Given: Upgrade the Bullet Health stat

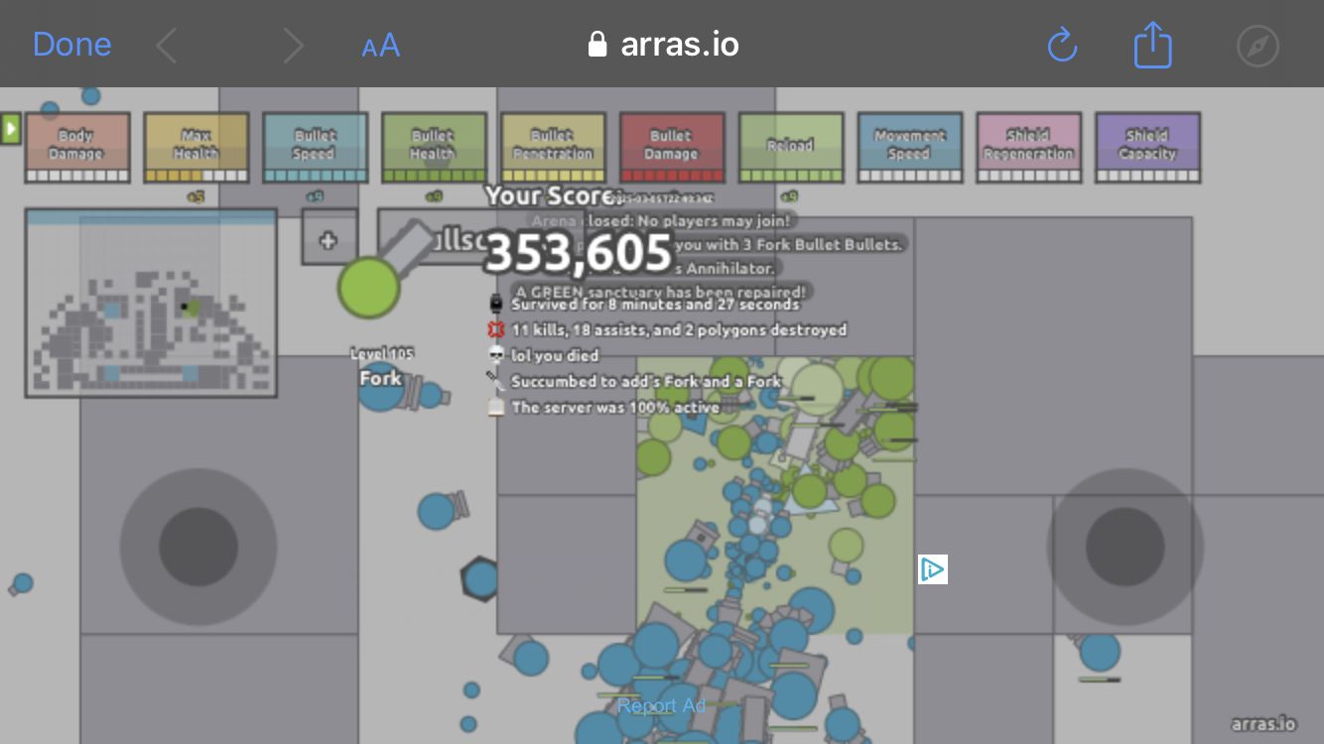Looking at the screenshot, I should pos(435,148).
